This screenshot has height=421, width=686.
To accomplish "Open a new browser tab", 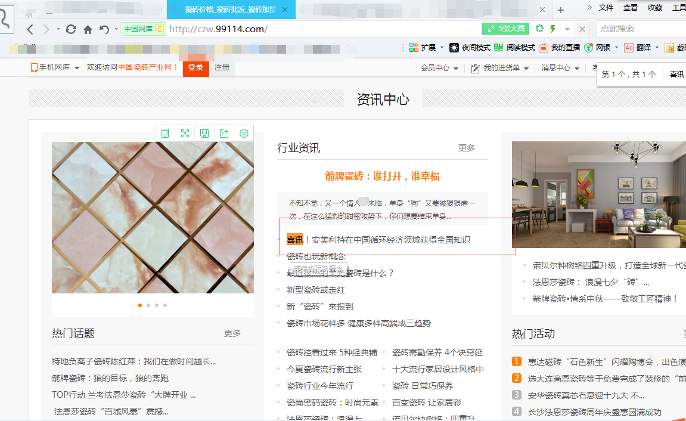I will coord(561,10).
